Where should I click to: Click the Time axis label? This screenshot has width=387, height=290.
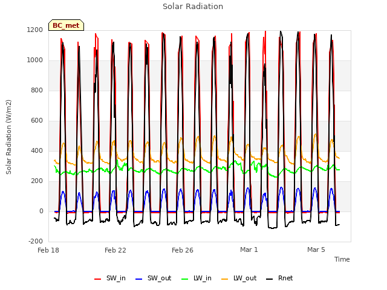click(342, 259)
